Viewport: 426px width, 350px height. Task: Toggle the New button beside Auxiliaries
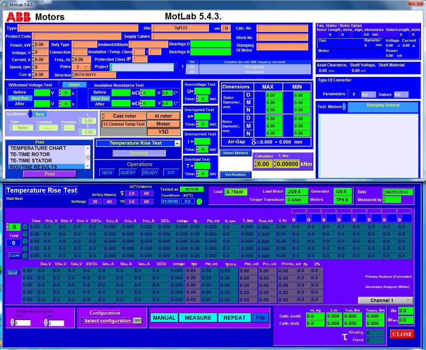pos(40,114)
